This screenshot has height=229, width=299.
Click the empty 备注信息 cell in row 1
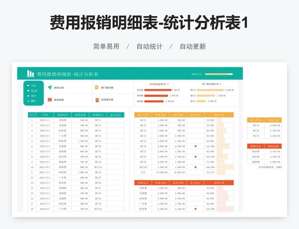[115, 120]
